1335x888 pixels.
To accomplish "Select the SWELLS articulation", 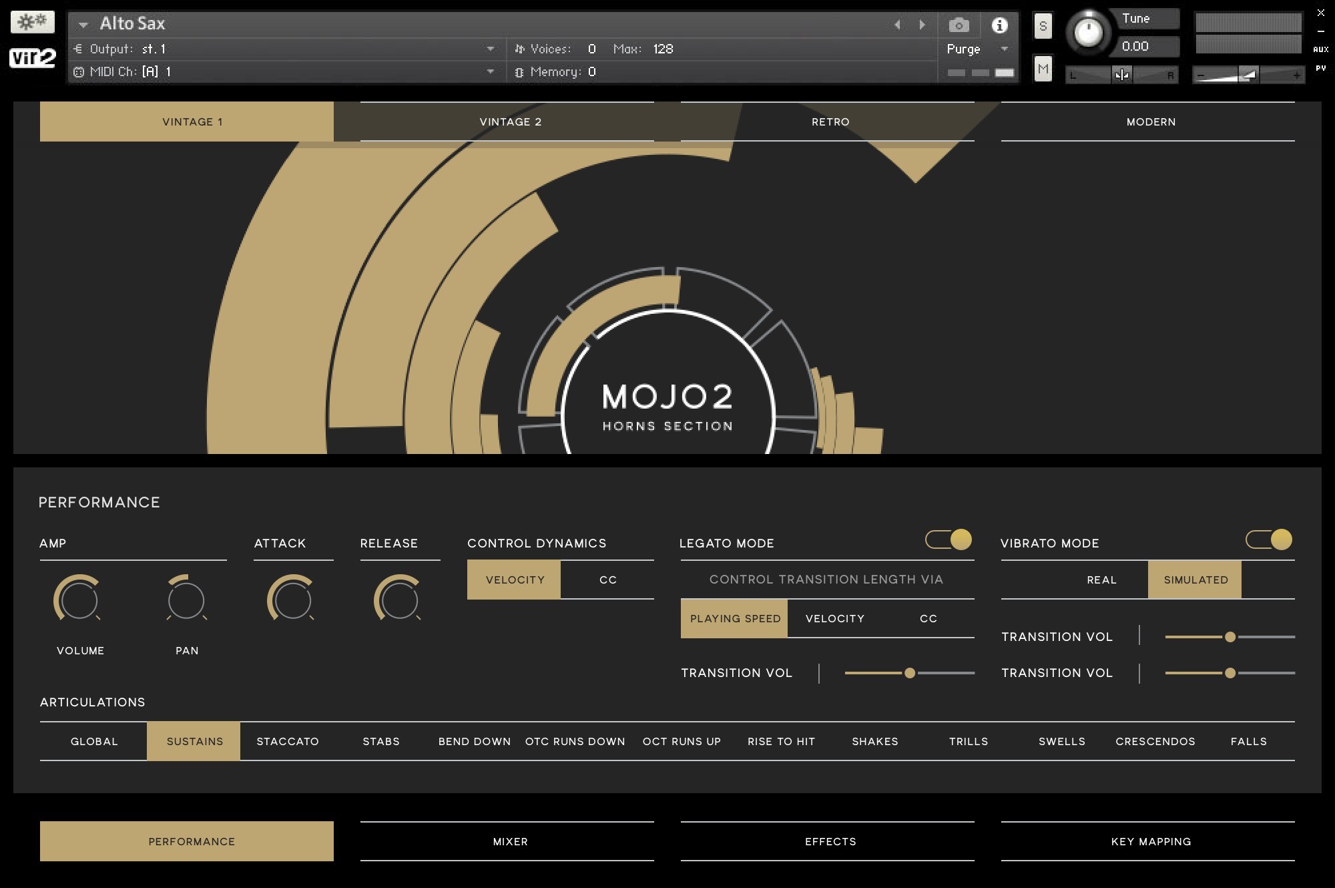I will pyautogui.click(x=1062, y=741).
